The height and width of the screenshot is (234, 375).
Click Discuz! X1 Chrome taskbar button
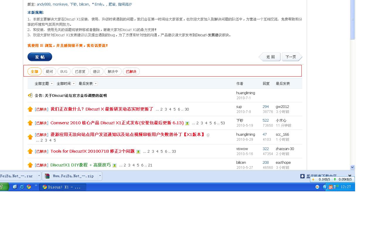pos(63,187)
